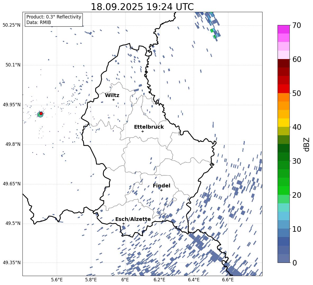Click the magenta top colorbar segment
Screen dimensions: 313x285
point(284,30)
